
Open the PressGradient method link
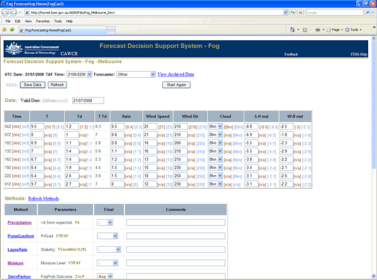click(x=21, y=236)
